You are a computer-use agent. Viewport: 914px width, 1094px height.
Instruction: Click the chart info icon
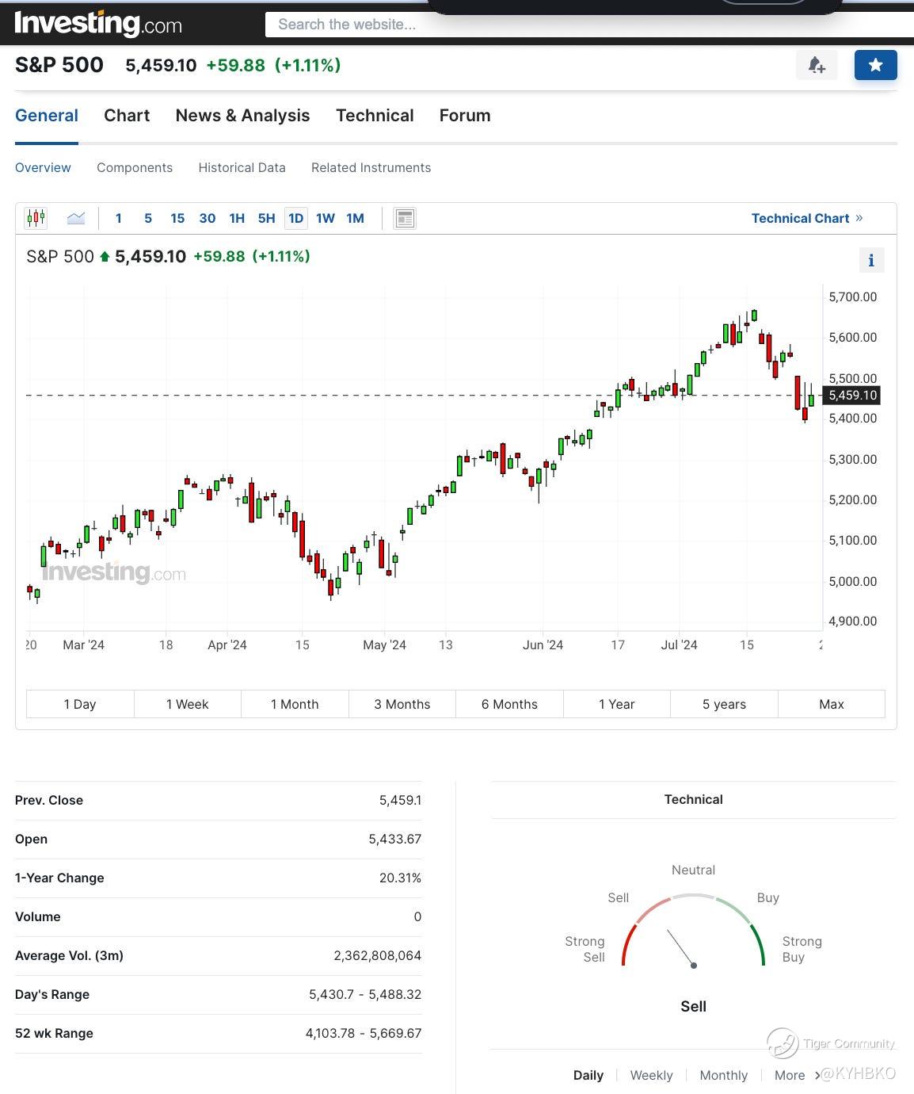pyautogui.click(x=871, y=260)
